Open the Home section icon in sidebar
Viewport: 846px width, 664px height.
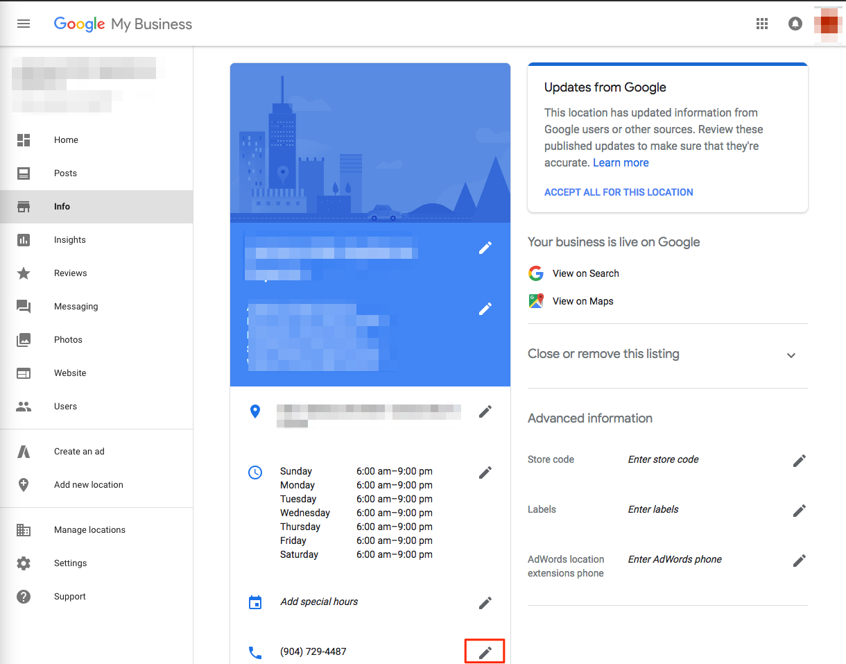[24, 140]
